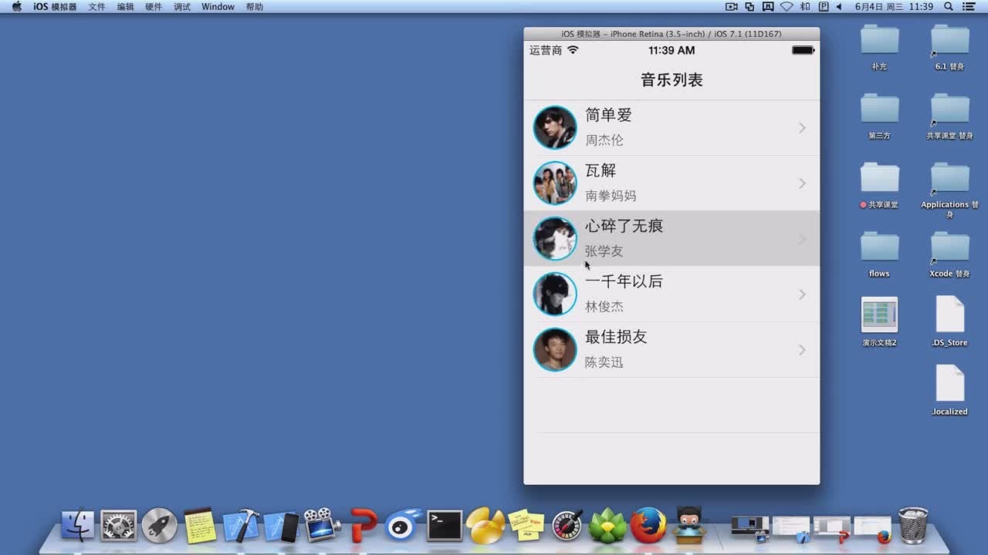The height and width of the screenshot is (555, 988).
Task: Launch Launchpad rocket icon in Dock
Action: (x=159, y=526)
